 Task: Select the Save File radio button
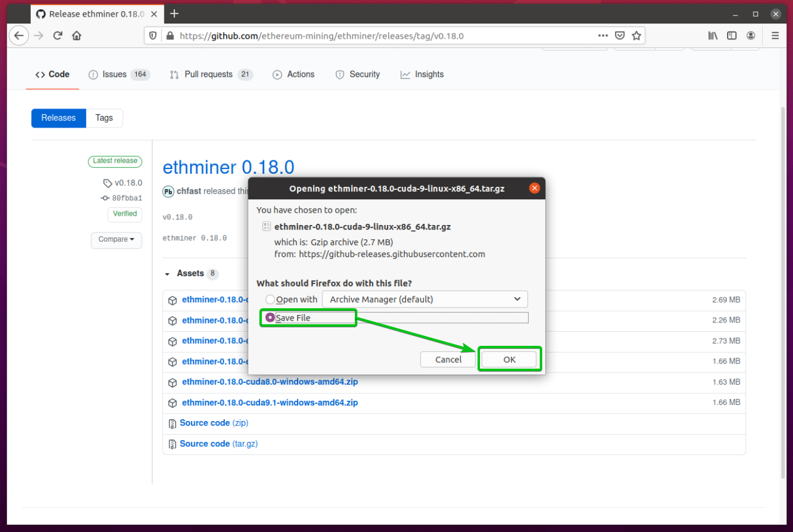click(270, 317)
